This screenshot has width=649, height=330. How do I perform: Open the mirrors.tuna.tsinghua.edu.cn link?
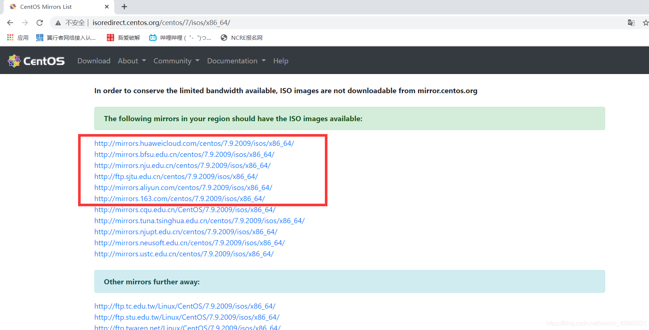[199, 221]
